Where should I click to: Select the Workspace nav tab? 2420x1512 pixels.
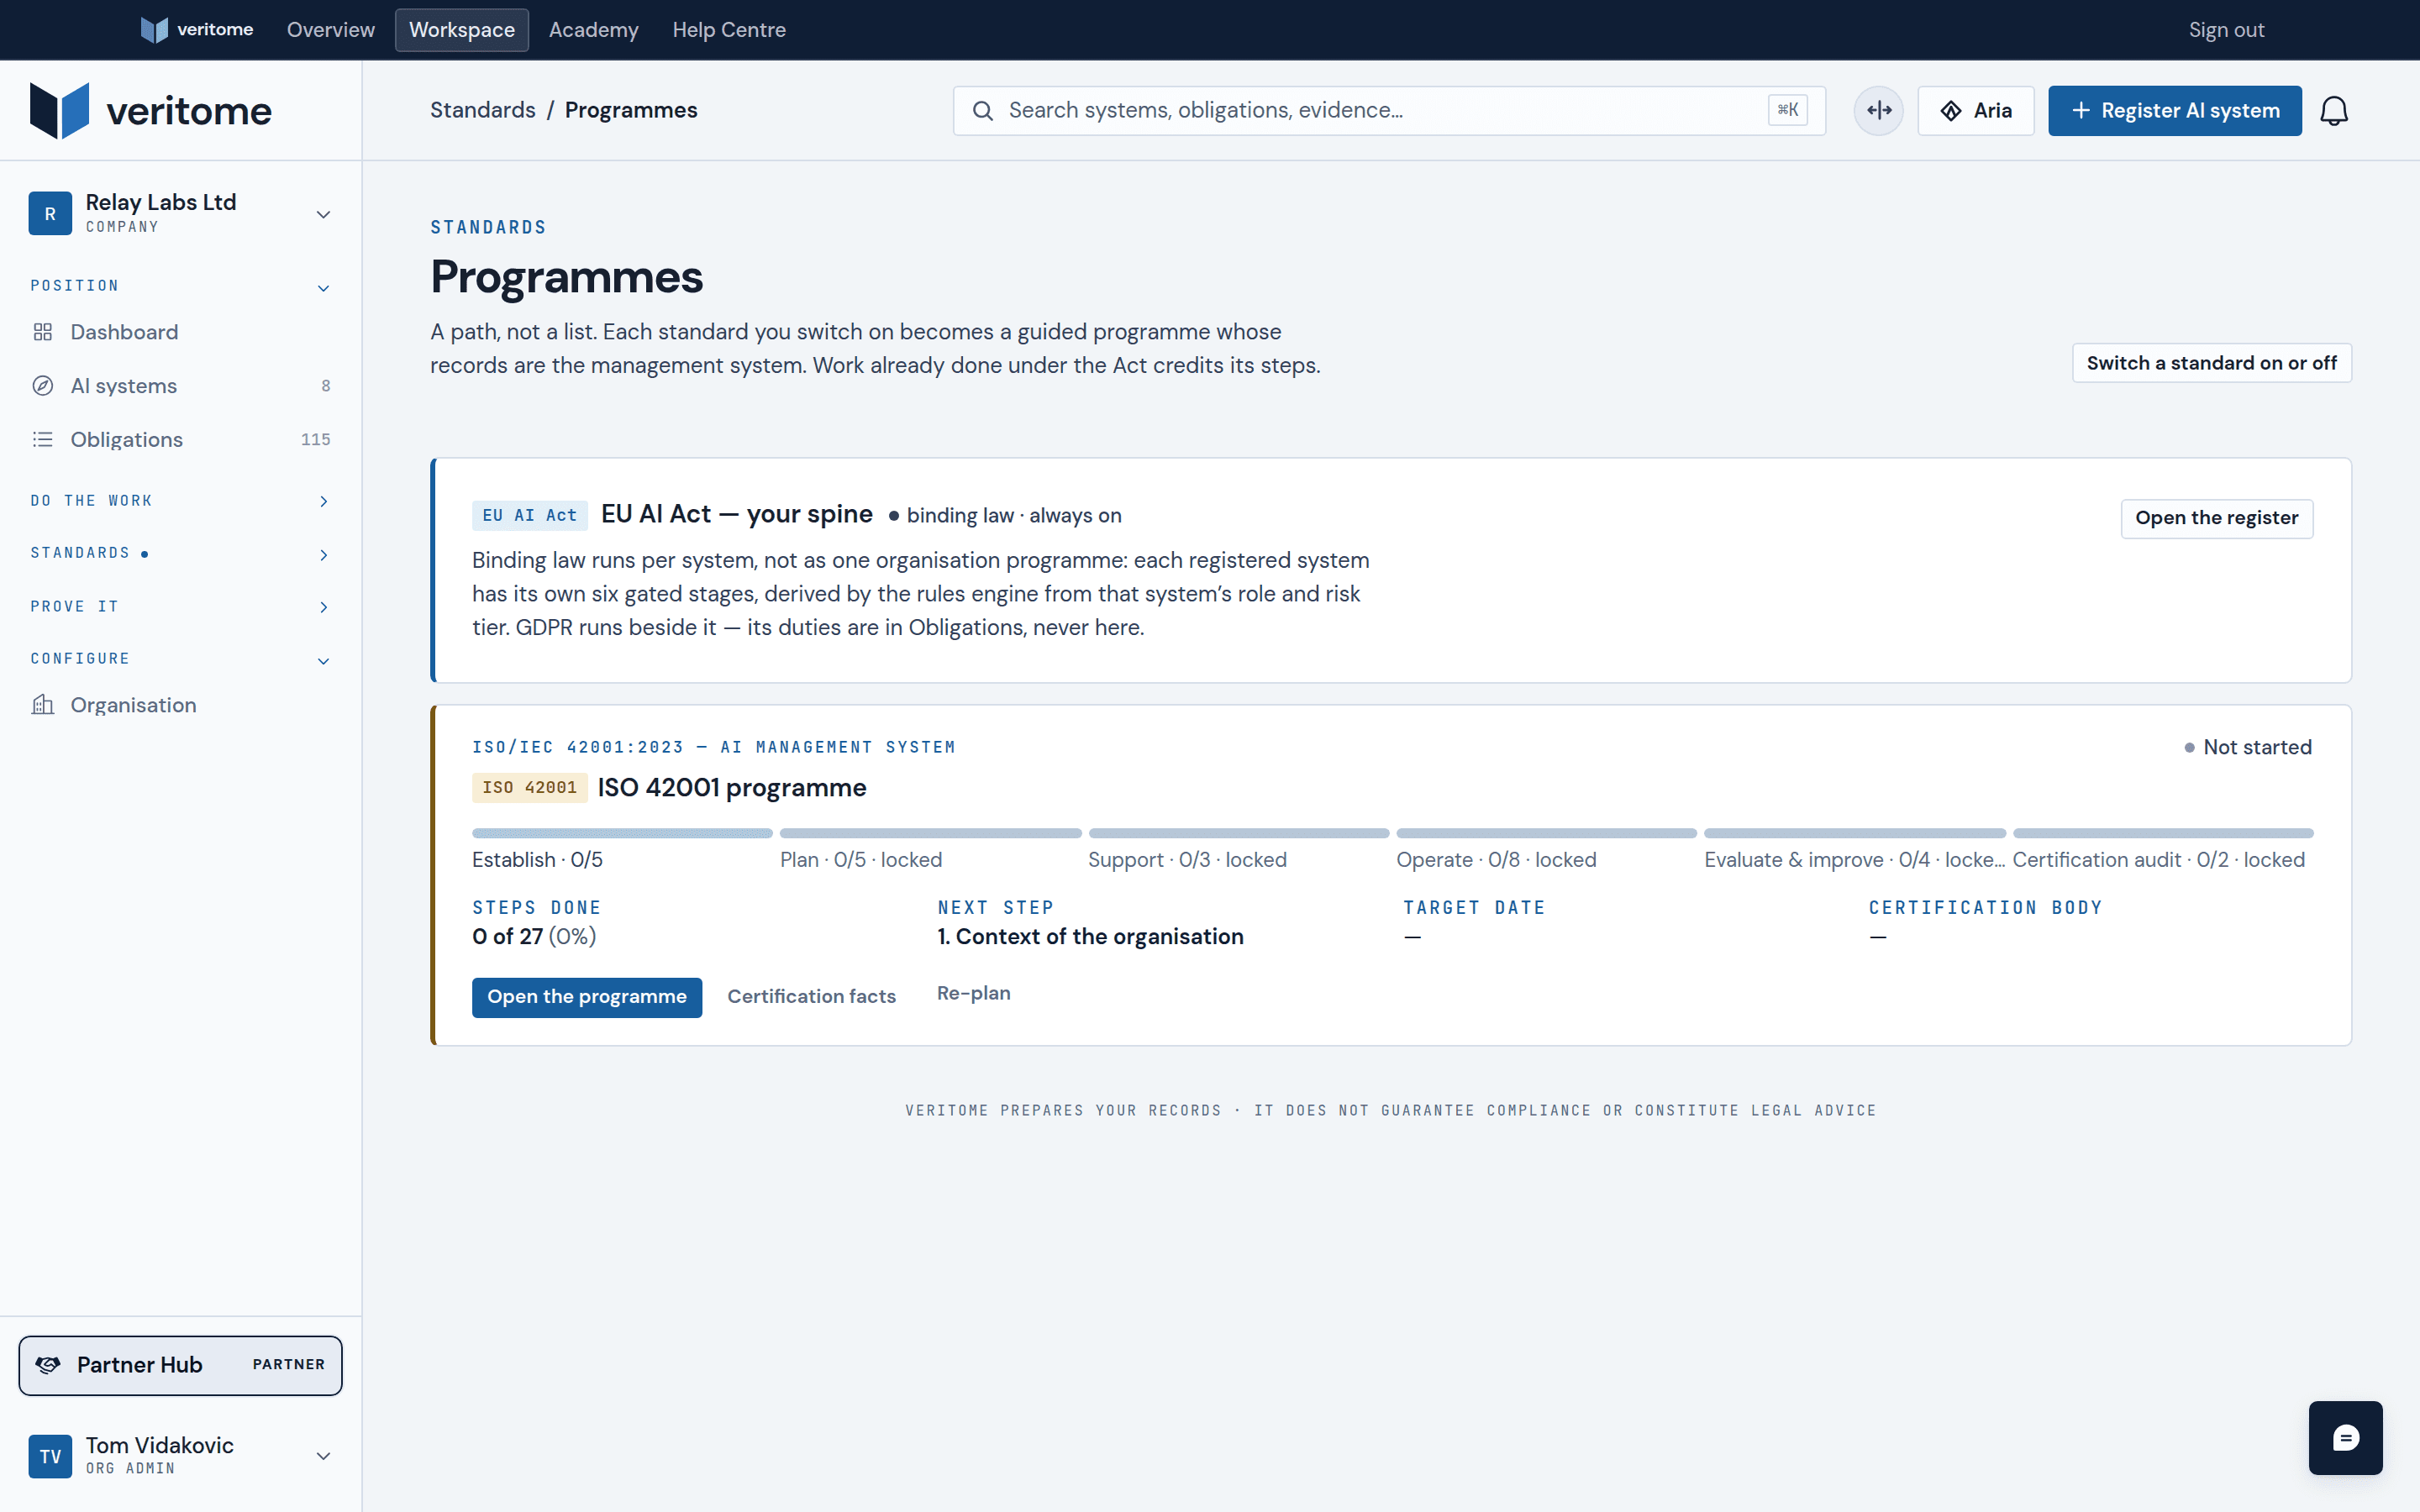point(462,30)
